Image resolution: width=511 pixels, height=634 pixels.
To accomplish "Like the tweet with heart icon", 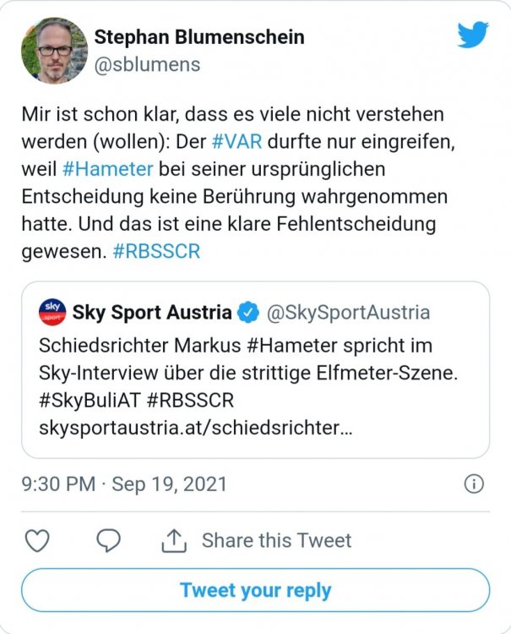I will tap(37, 540).
